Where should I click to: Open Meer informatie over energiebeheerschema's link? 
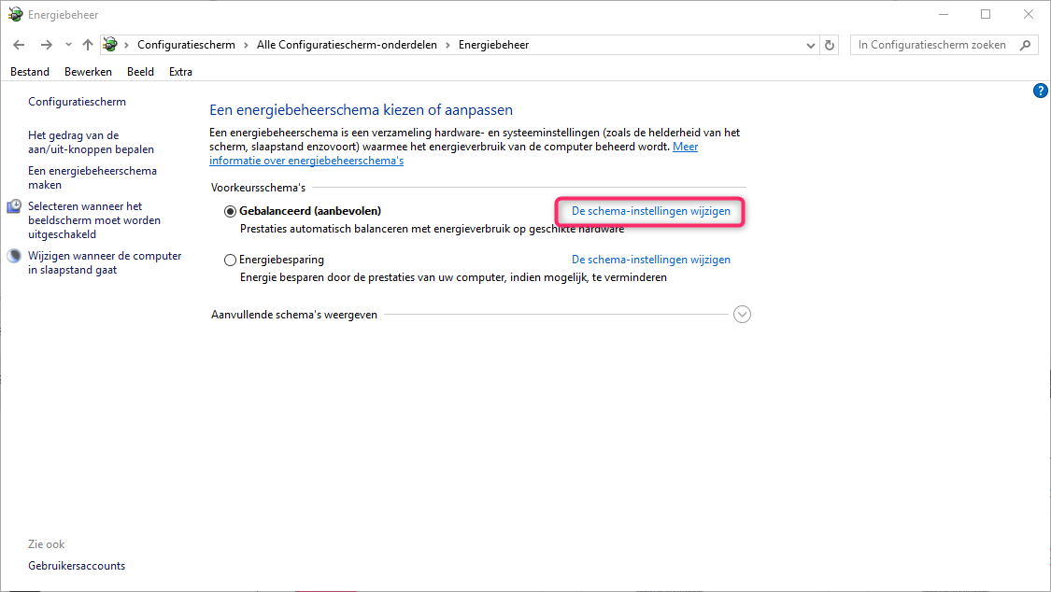pos(453,153)
